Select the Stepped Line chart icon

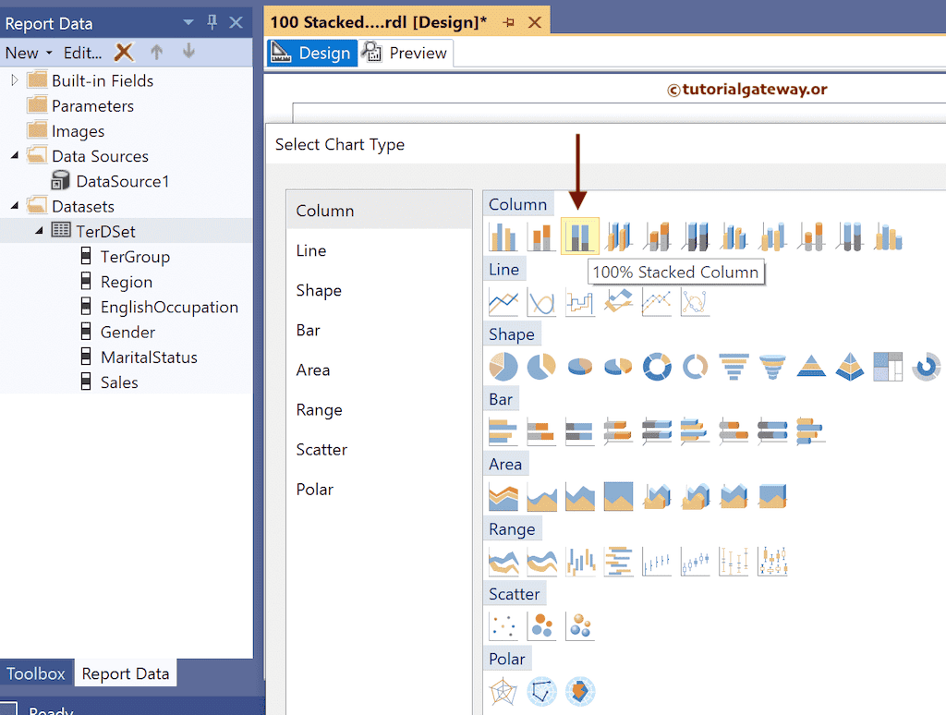(x=580, y=301)
